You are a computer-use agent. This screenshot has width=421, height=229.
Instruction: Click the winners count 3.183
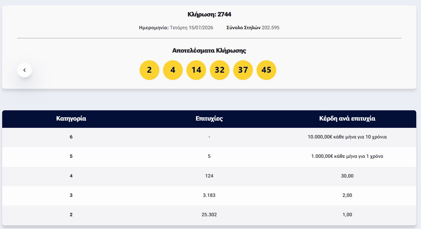coord(209,195)
